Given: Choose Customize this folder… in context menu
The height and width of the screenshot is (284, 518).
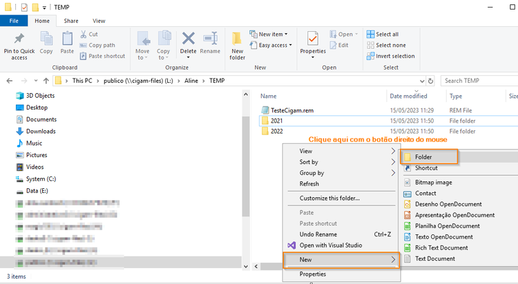Looking at the screenshot, I should pos(342,199).
